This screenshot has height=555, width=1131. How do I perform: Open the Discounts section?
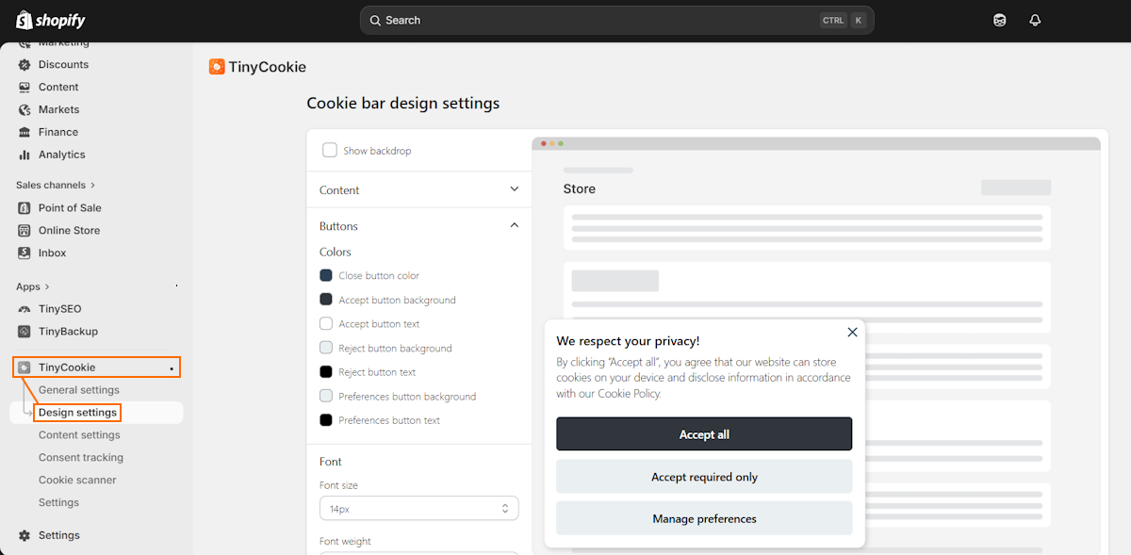[x=62, y=64]
